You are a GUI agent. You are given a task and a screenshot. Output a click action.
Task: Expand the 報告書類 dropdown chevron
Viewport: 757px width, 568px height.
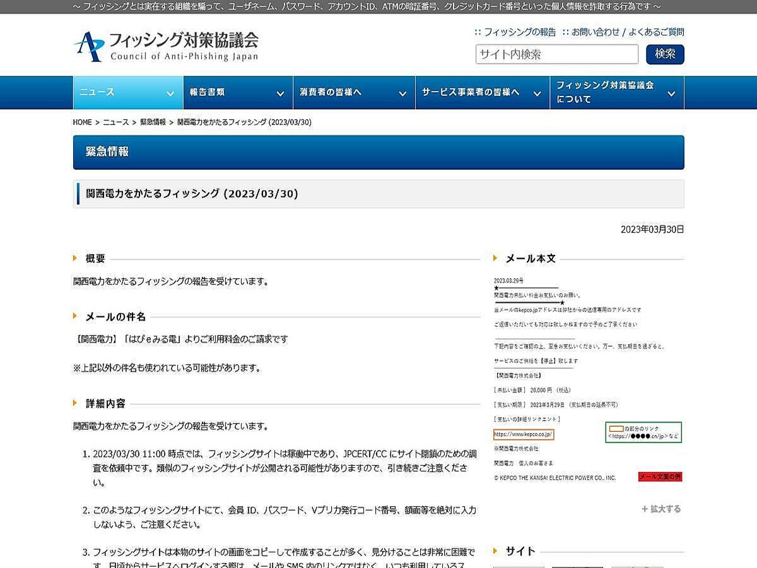tap(280, 93)
